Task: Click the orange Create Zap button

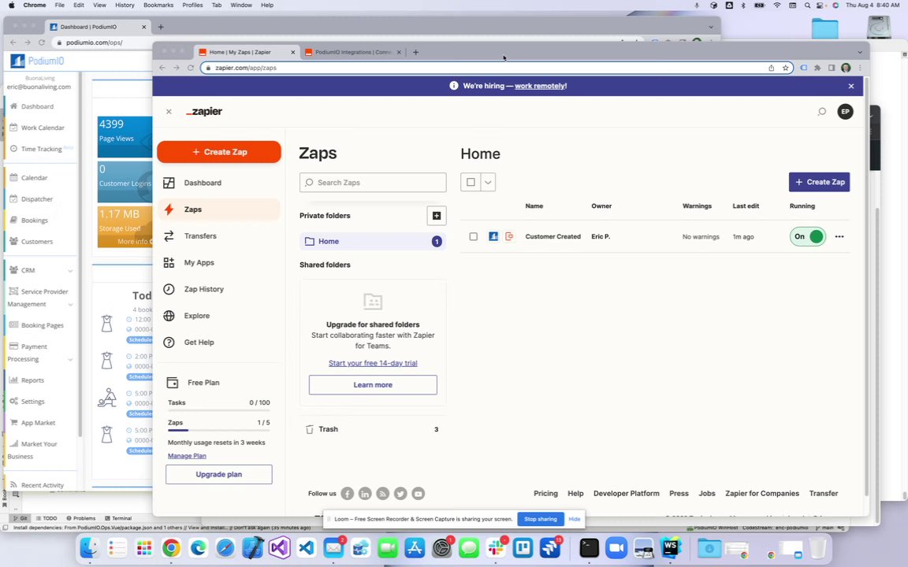Action: (x=219, y=152)
